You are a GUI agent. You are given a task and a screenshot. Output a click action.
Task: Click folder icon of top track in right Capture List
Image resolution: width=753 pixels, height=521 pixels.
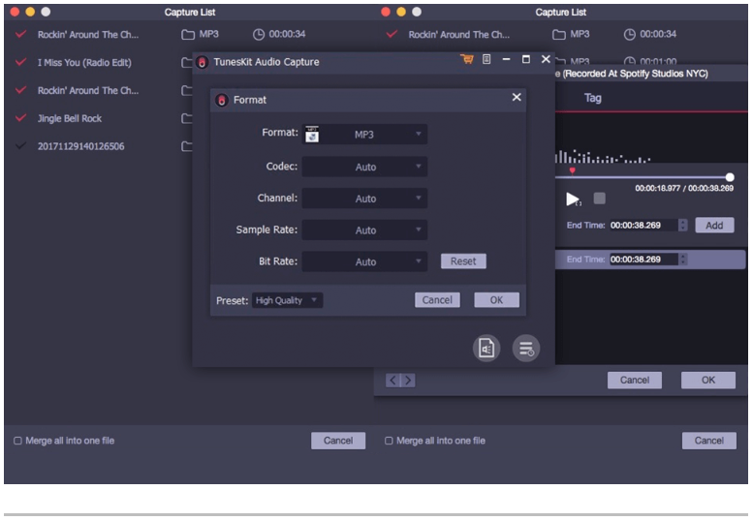click(559, 35)
